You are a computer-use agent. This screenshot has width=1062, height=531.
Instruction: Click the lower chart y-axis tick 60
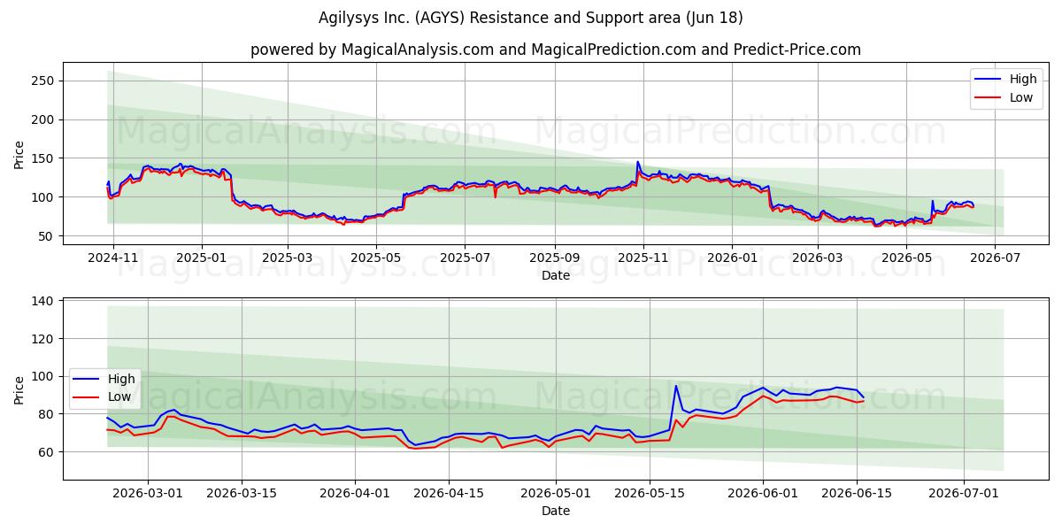(48, 452)
